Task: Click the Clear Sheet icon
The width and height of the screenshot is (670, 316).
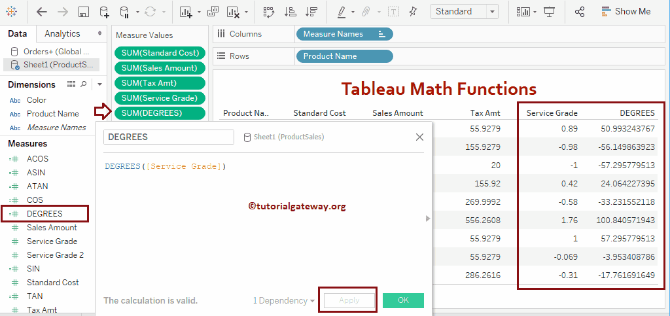Action: pos(233,12)
